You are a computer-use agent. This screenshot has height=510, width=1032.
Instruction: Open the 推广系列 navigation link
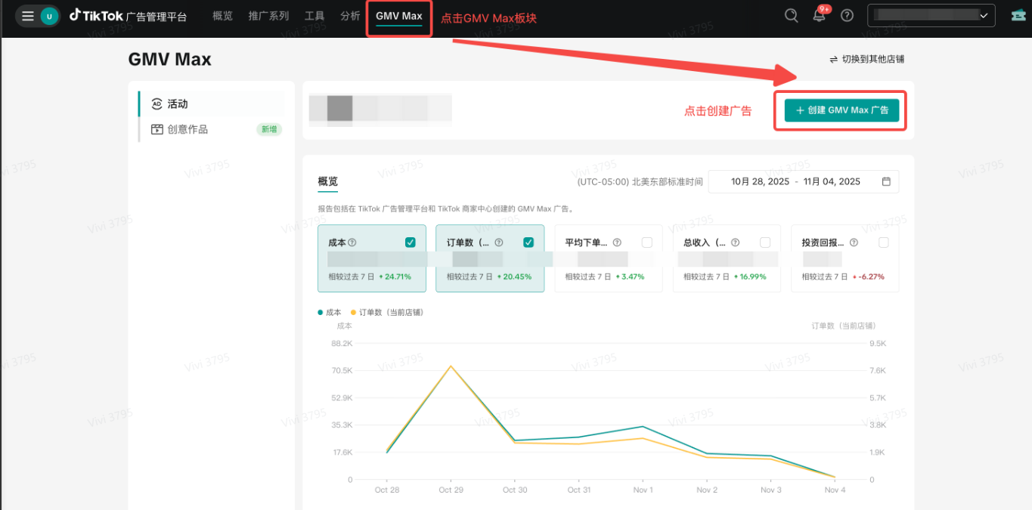point(268,15)
